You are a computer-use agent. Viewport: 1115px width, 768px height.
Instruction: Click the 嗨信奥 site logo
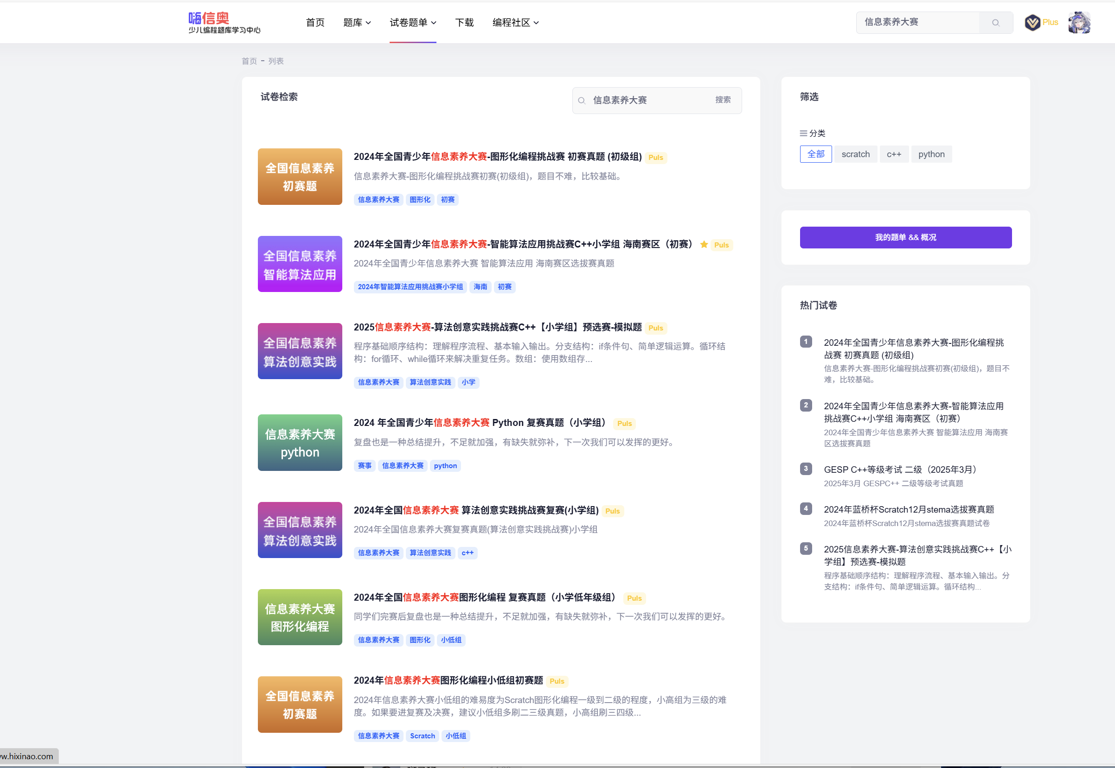tap(224, 23)
